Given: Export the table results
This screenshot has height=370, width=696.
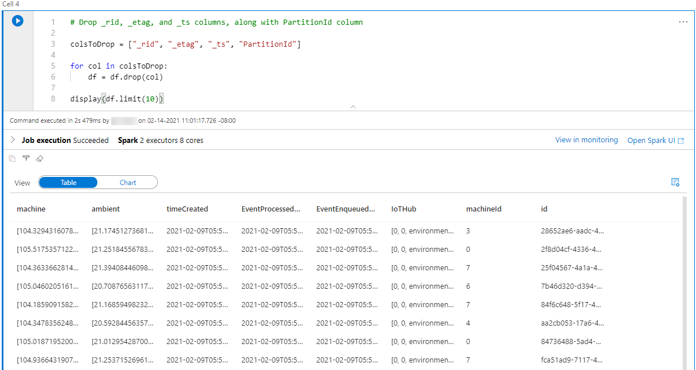Looking at the screenshot, I should tap(26, 158).
